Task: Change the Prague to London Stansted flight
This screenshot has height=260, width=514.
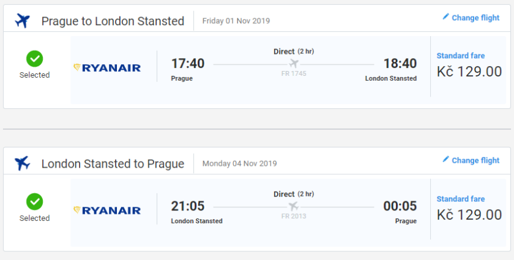Action: point(475,18)
